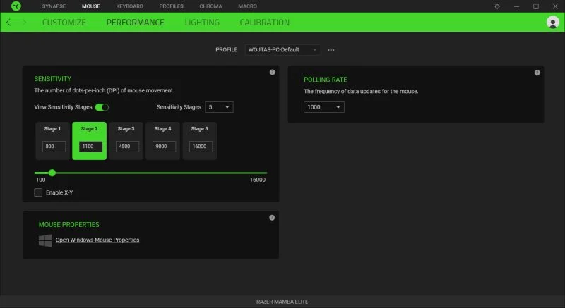
Task: Switch to the Synapse menu
Action: coord(54,6)
